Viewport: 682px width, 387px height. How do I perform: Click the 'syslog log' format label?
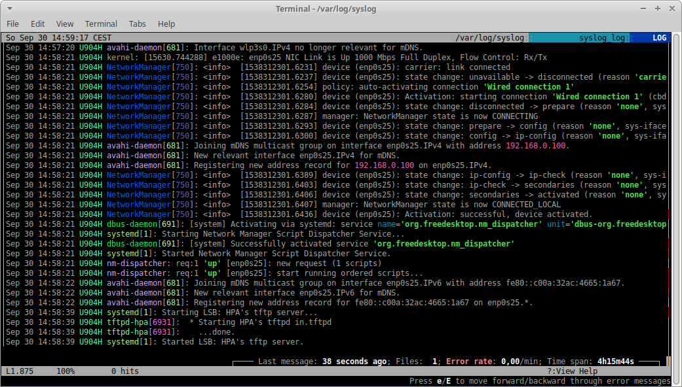[601, 38]
